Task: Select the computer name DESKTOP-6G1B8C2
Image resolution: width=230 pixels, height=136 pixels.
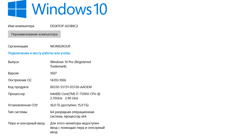Action: click(64, 26)
